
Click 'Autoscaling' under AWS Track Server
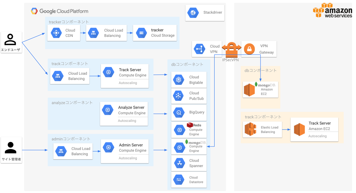(x=317, y=136)
